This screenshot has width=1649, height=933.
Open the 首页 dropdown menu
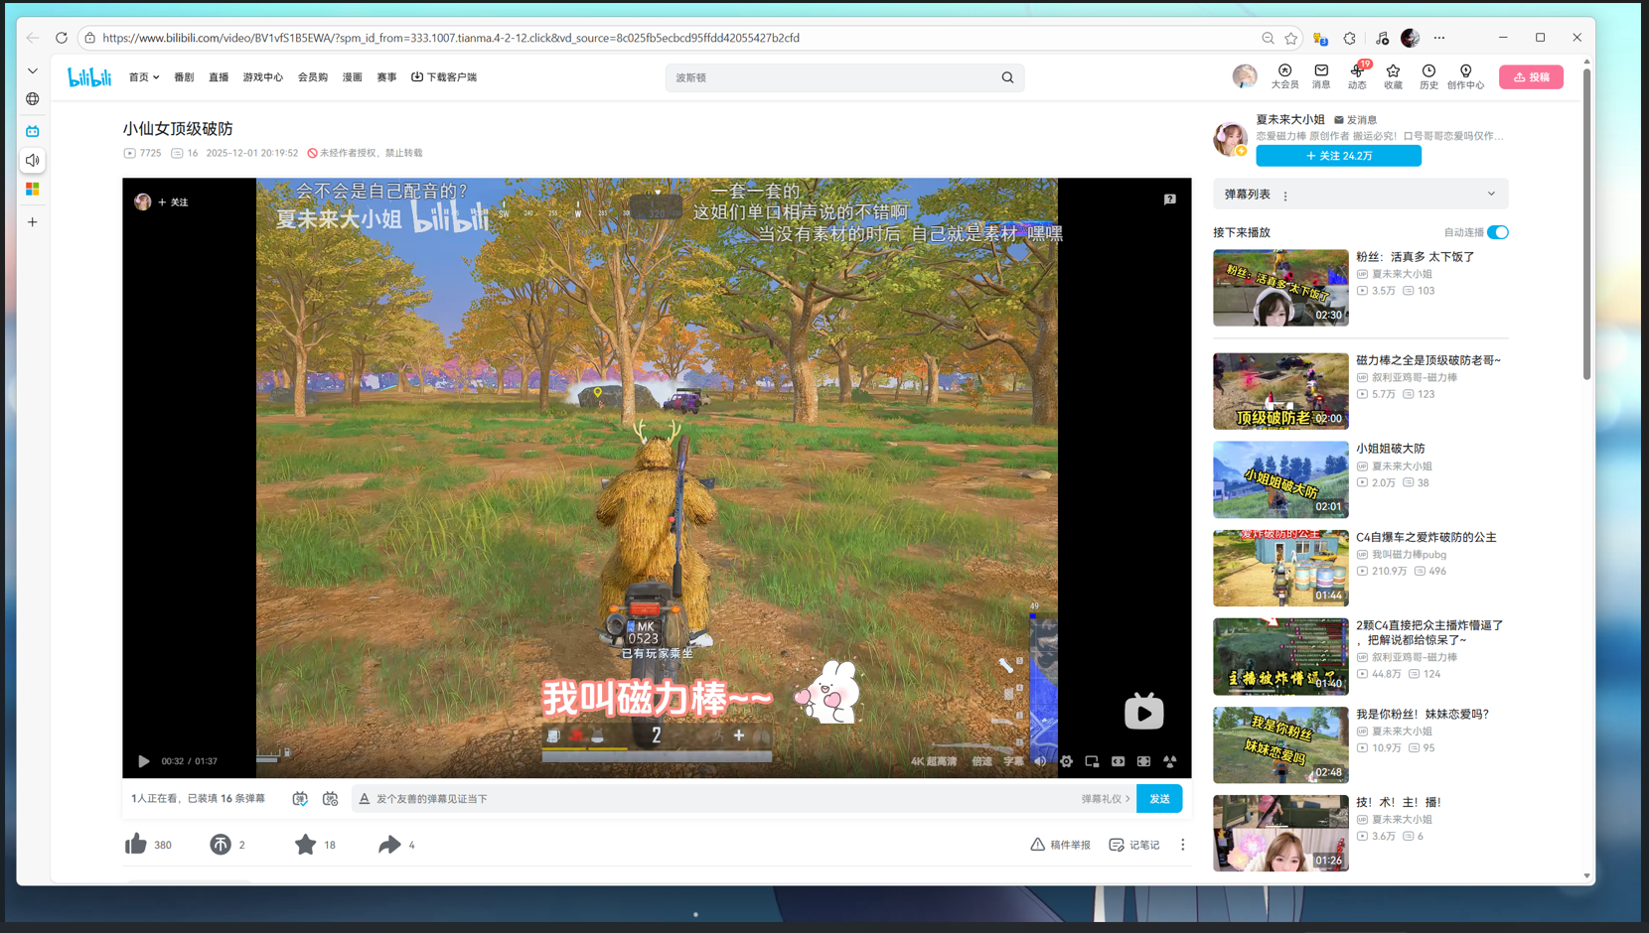[x=144, y=77]
